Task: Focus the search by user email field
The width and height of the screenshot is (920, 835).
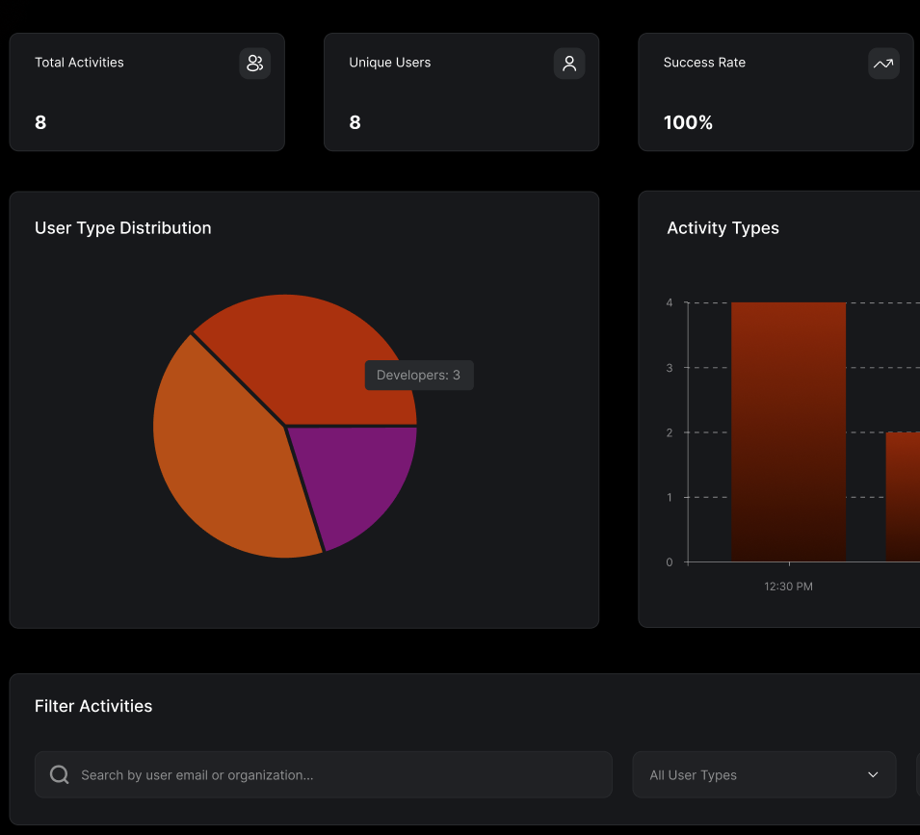Action: click(x=337, y=775)
